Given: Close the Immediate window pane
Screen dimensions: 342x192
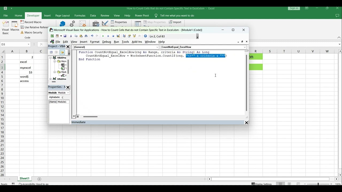Looking at the screenshot, I should coord(246,122).
